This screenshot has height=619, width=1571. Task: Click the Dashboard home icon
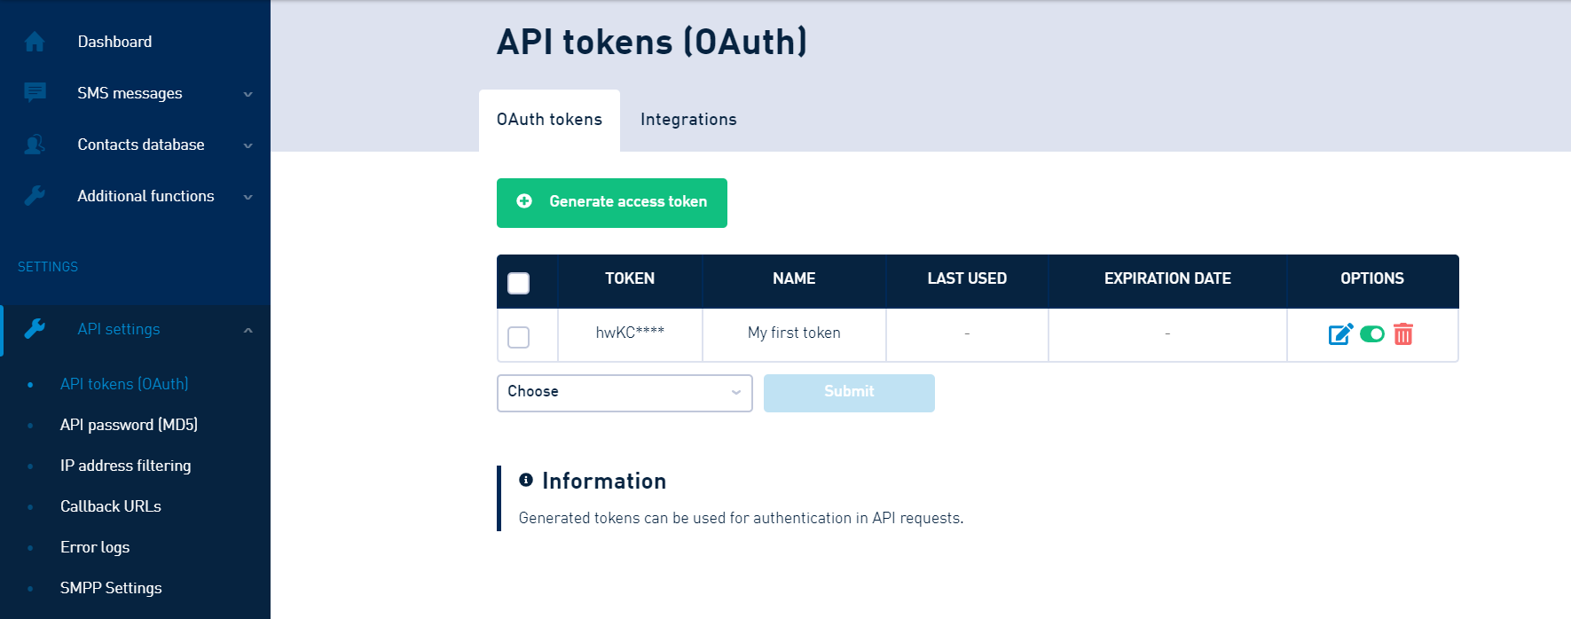point(35,42)
